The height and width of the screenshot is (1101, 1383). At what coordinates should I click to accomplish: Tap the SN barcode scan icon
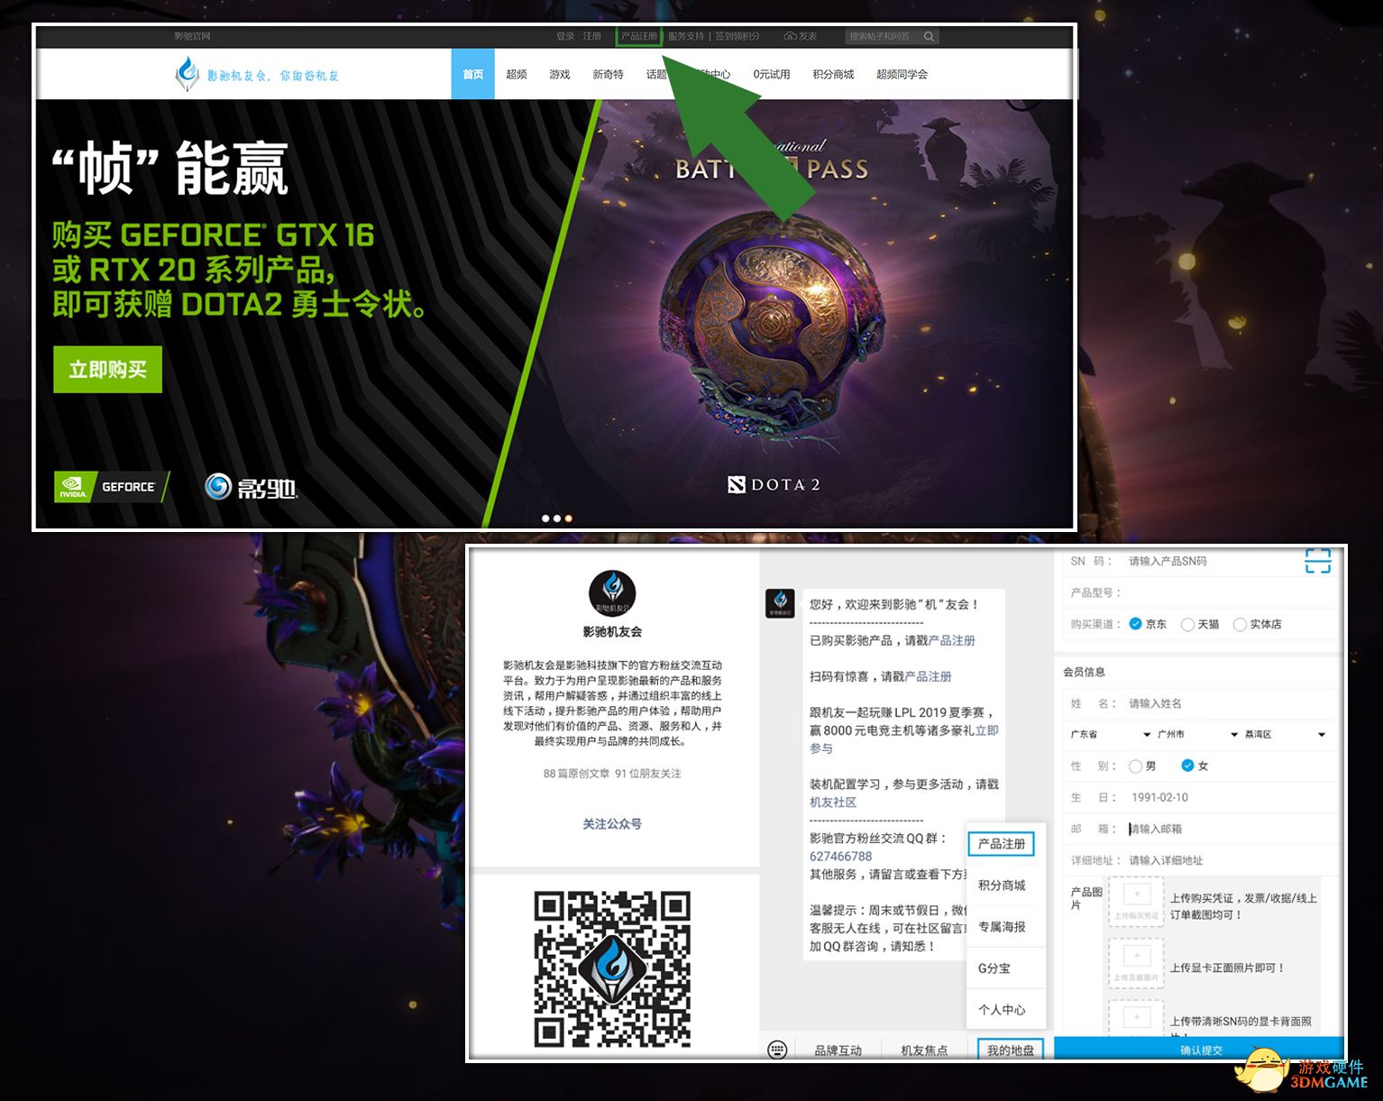pos(1318,561)
